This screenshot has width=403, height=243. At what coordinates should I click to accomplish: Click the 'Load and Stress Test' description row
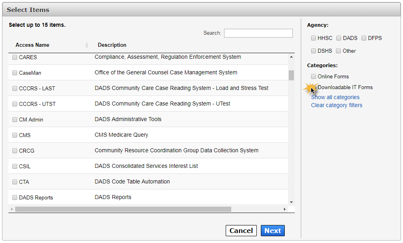(x=181, y=88)
